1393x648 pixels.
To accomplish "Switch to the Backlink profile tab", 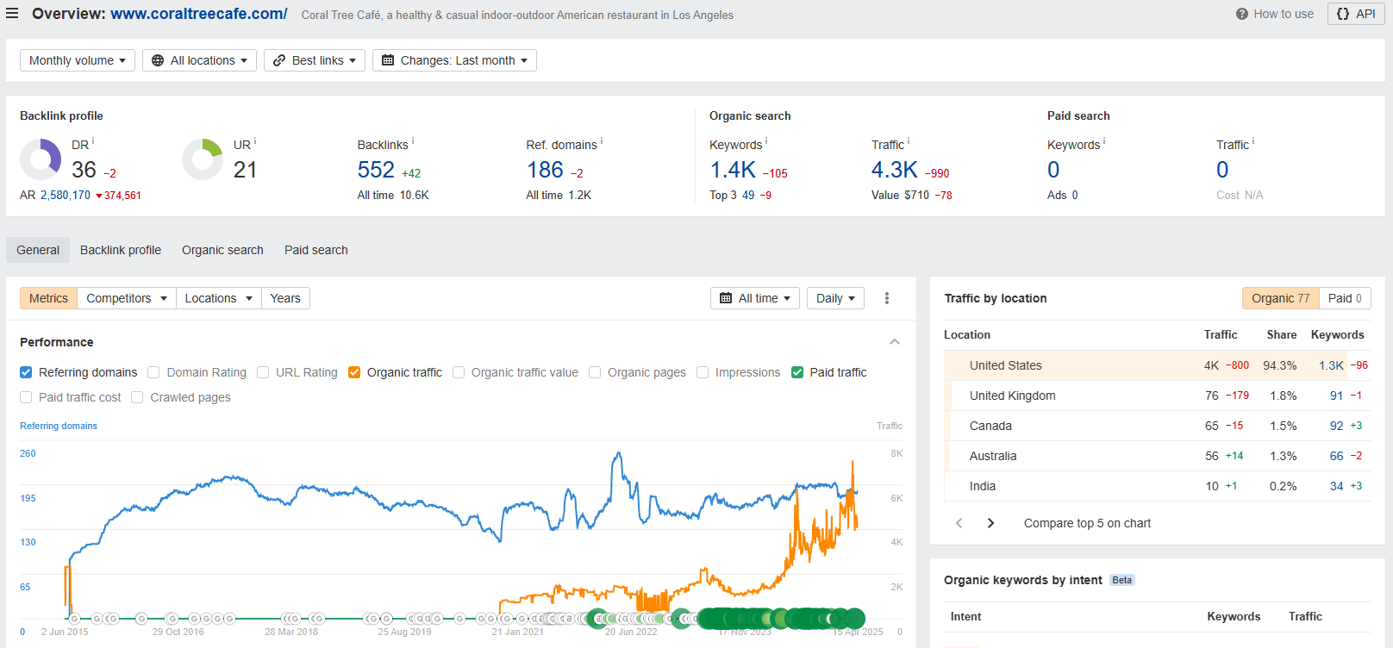I will (x=121, y=250).
